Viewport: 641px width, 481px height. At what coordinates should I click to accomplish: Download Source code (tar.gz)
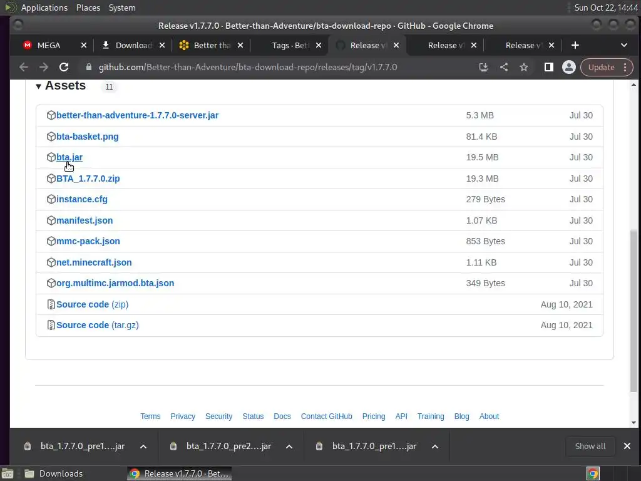(97, 325)
